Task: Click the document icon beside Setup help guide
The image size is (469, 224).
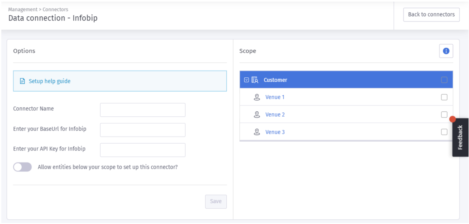Action: (22, 81)
